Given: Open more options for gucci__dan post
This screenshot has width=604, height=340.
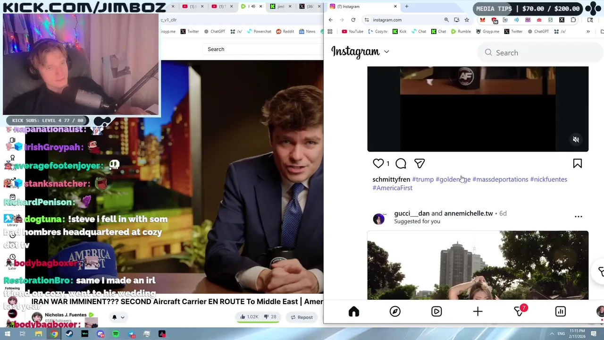Looking at the screenshot, I should [x=578, y=217].
